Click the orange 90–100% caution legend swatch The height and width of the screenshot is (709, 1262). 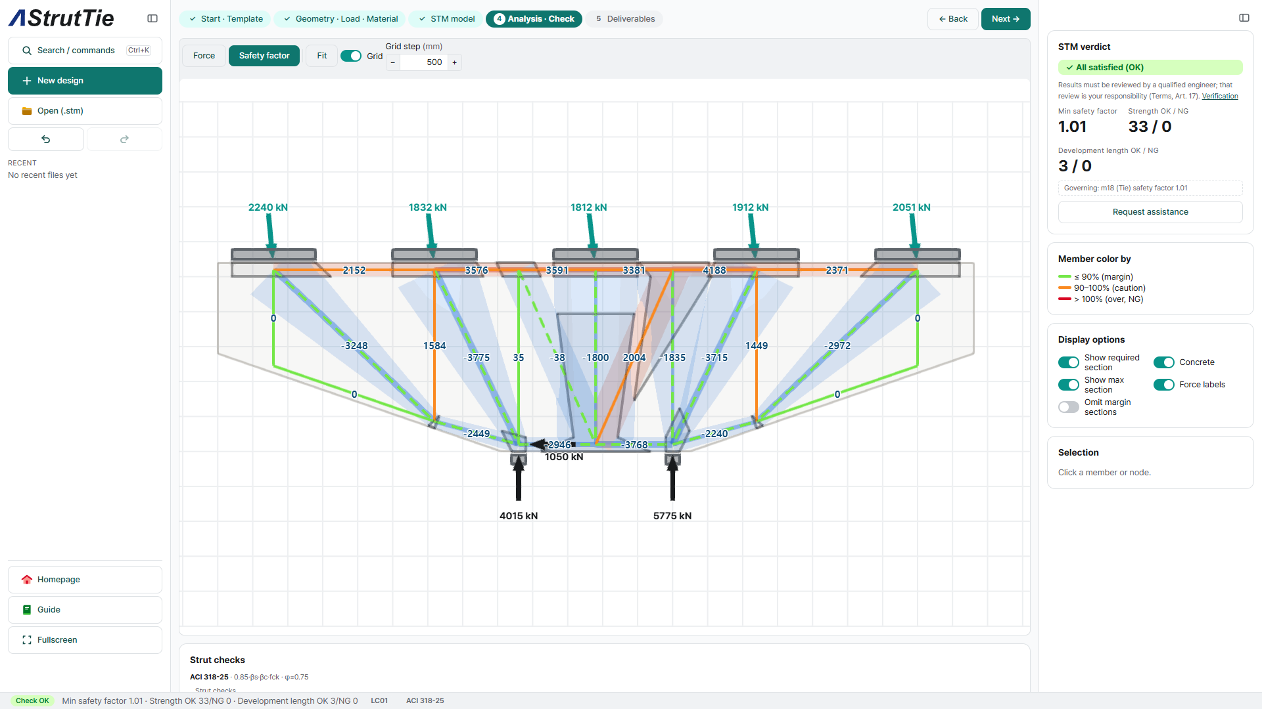tap(1065, 288)
